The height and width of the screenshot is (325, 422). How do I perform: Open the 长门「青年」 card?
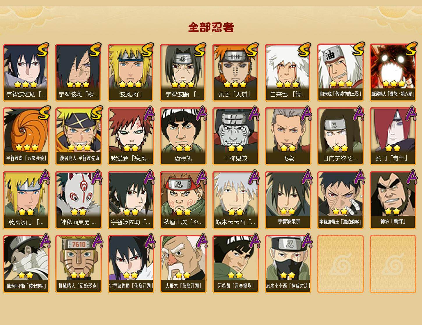click(x=393, y=136)
